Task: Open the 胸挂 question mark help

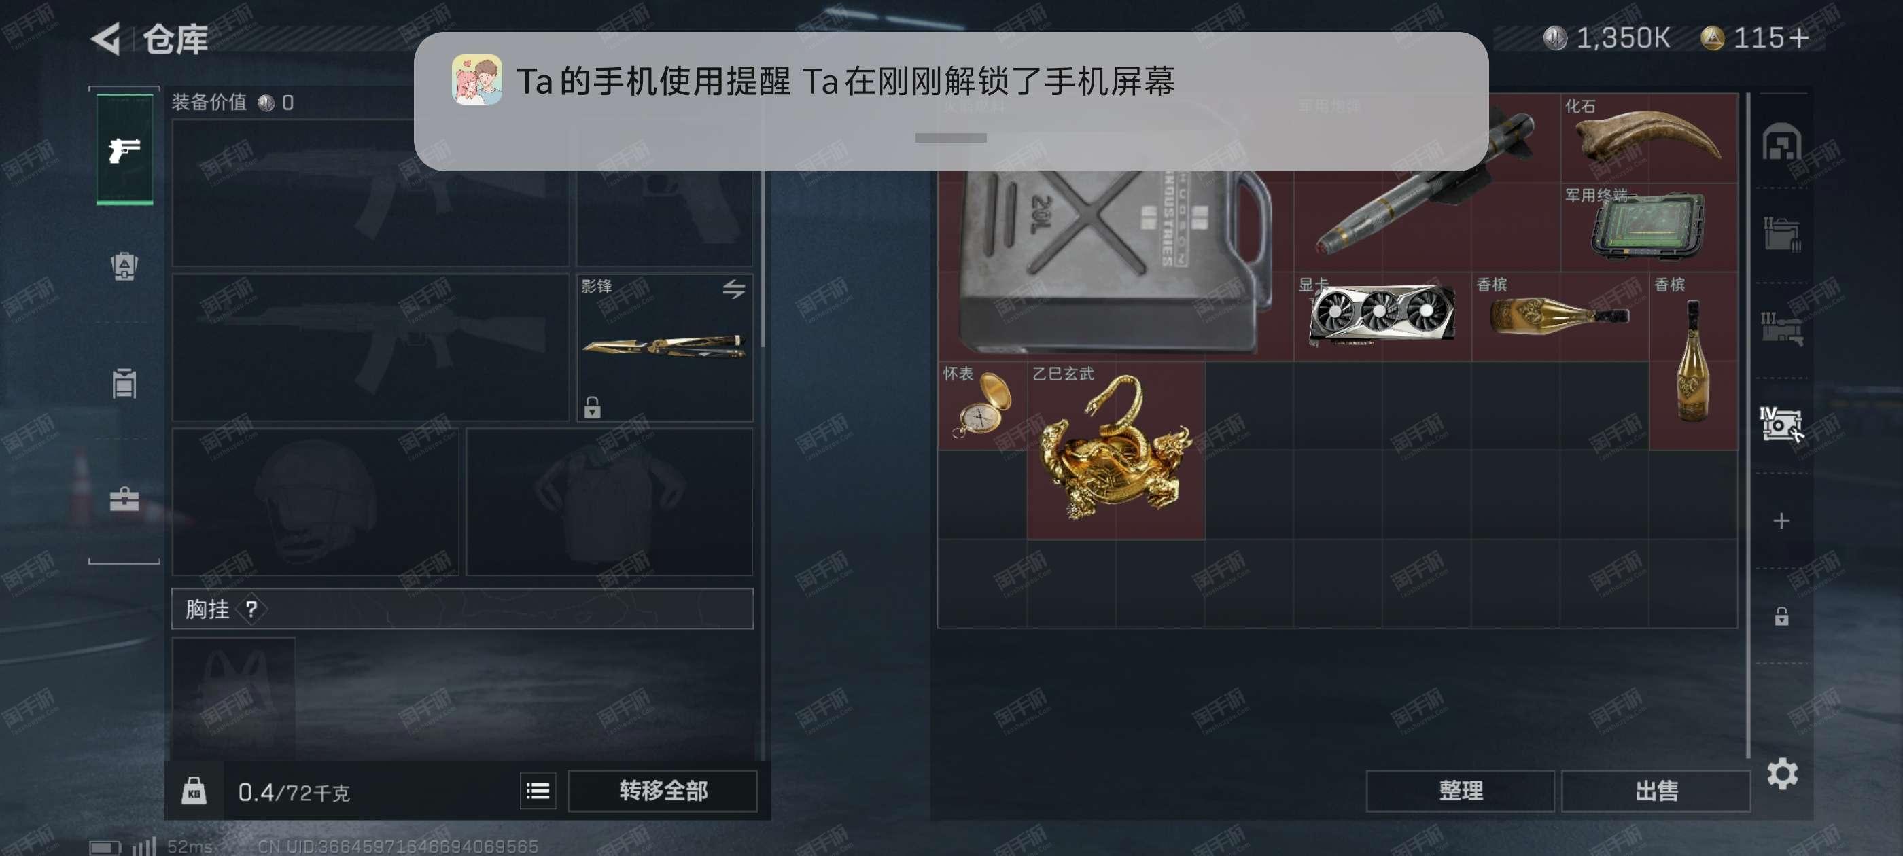Action: coord(251,609)
